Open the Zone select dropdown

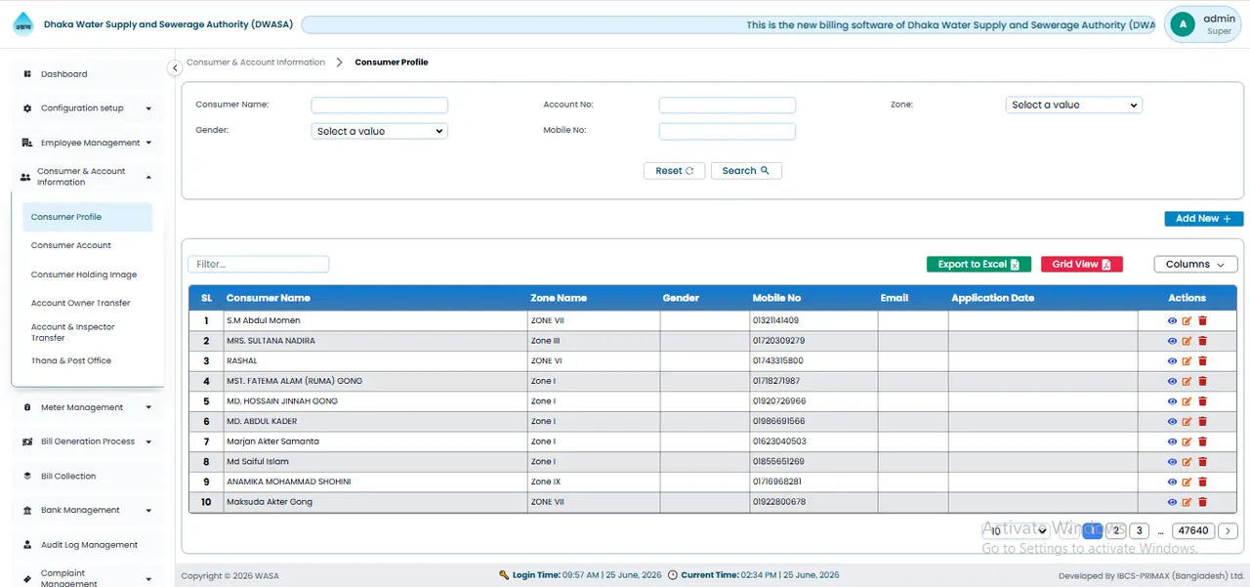pyautogui.click(x=1073, y=105)
